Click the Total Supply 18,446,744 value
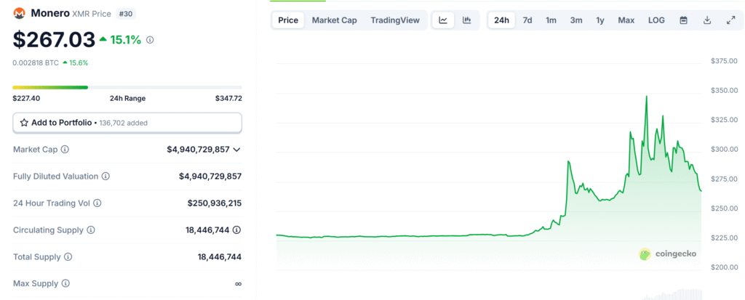The width and height of the screenshot is (745, 300). coord(220,257)
